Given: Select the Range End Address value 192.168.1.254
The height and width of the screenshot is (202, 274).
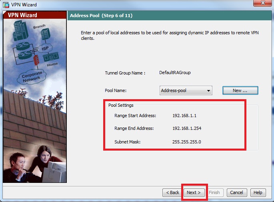Looking at the screenshot, I should 187,128.
